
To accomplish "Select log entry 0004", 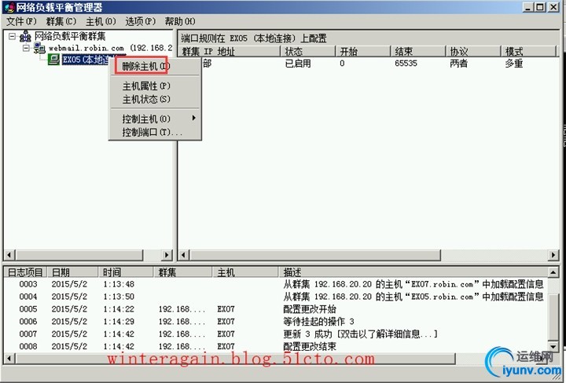I will tap(276, 297).
